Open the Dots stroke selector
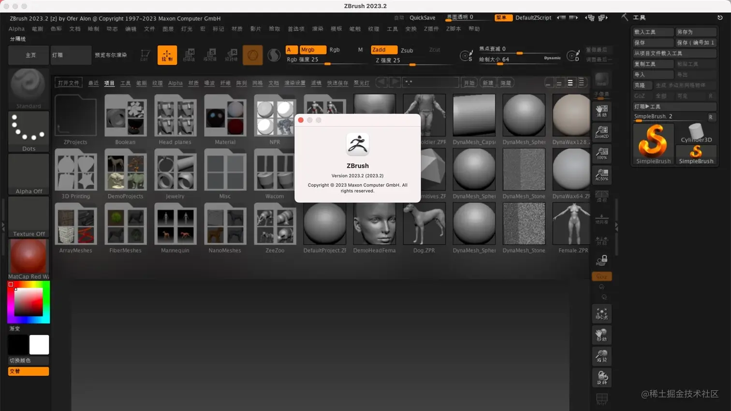Image resolution: width=731 pixels, height=411 pixels. [29, 131]
